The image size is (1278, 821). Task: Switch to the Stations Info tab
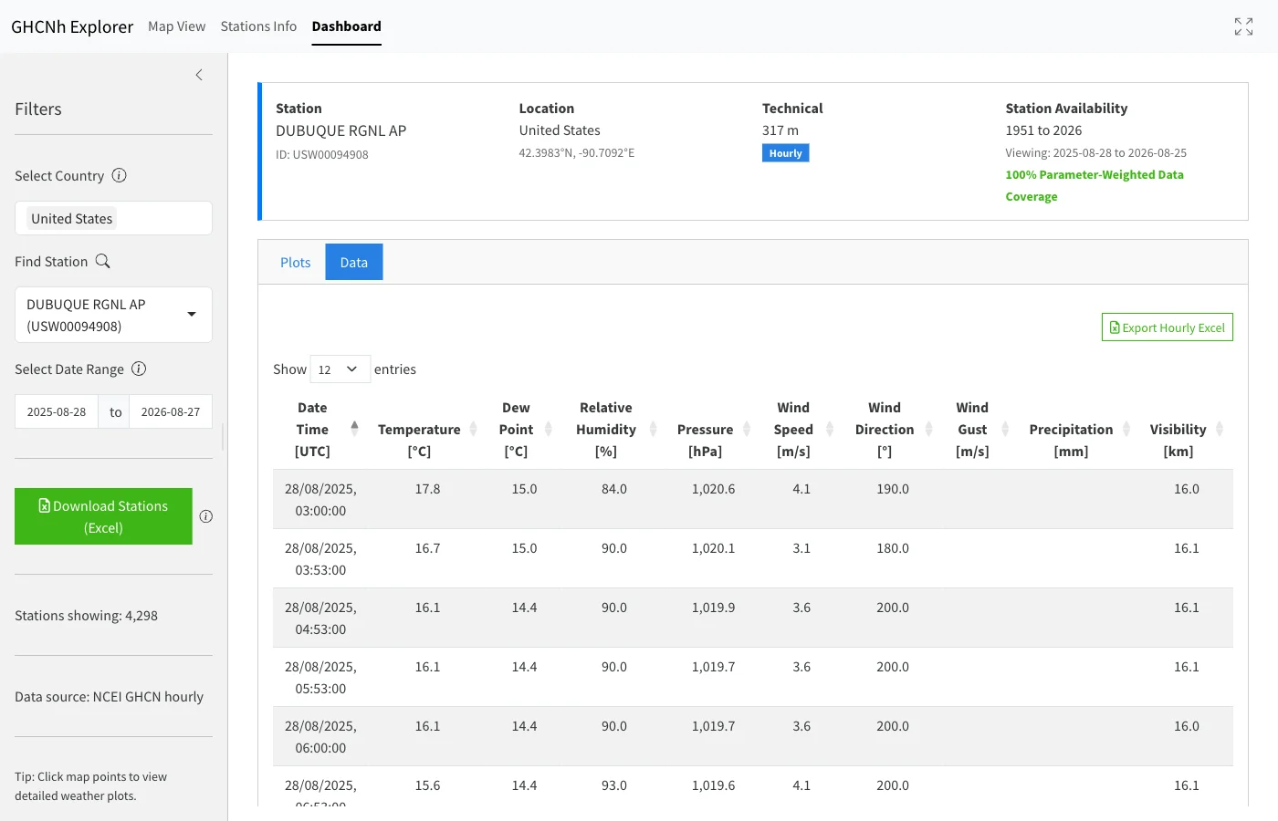pyautogui.click(x=258, y=26)
